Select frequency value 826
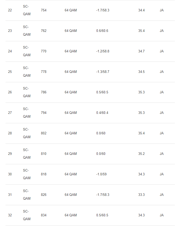Image resolution: width=182 pixels, height=229 pixels. (44, 195)
